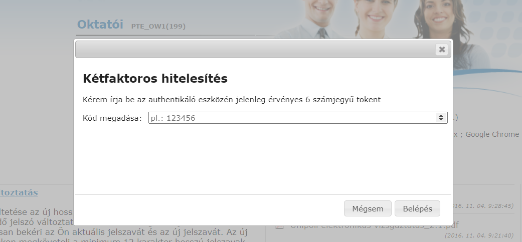Viewport: 522px width, 242px height.
Task: Click the PDF file icon beside the document
Action: click(280, 225)
